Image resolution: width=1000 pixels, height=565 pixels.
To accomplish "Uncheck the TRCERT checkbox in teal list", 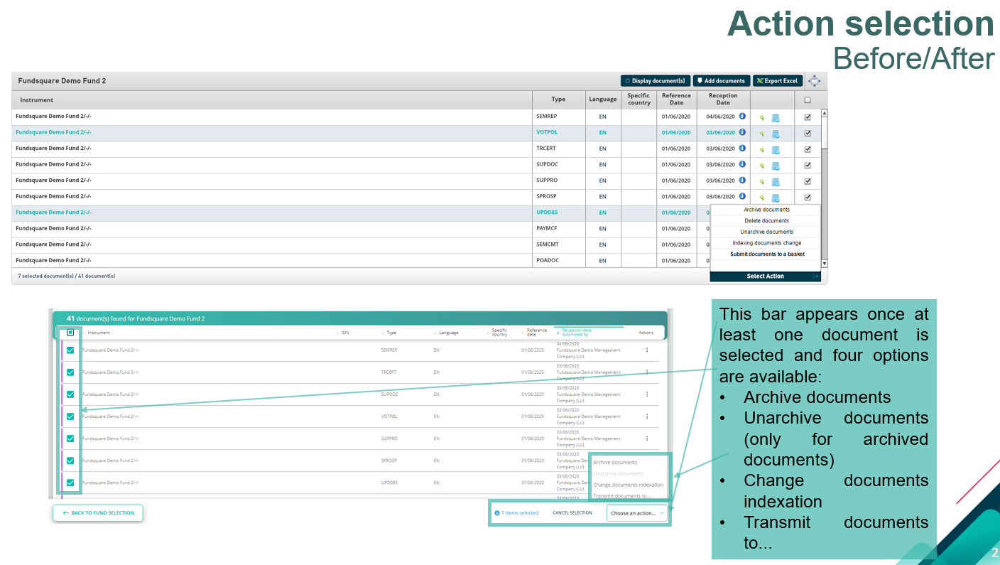I will (70, 372).
